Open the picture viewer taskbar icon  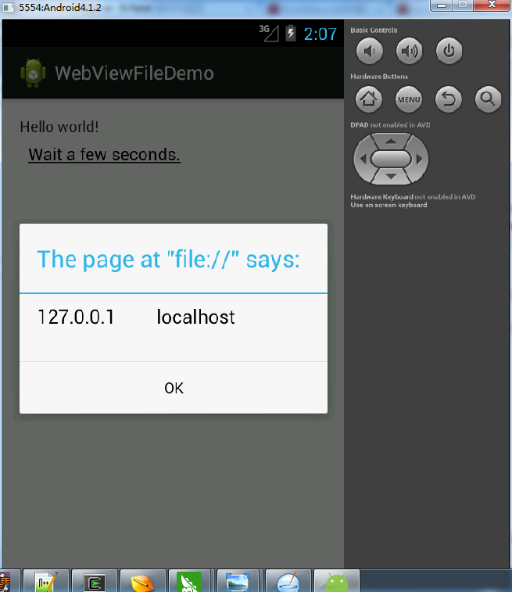(x=238, y=581)
